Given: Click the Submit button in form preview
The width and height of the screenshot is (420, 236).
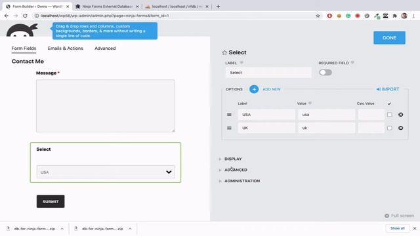Looking at the screenshot, I should click(51, 201).
